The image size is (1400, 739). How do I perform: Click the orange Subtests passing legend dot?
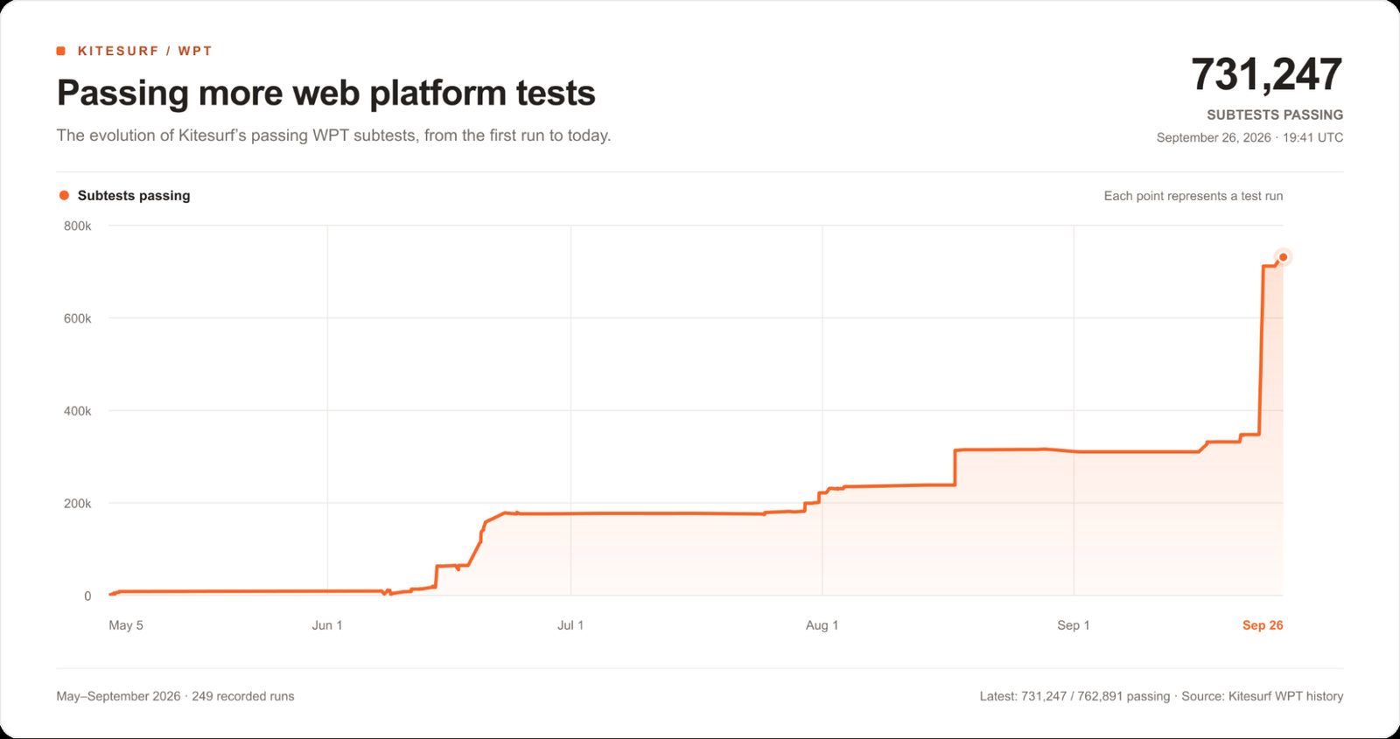[64, 195]
